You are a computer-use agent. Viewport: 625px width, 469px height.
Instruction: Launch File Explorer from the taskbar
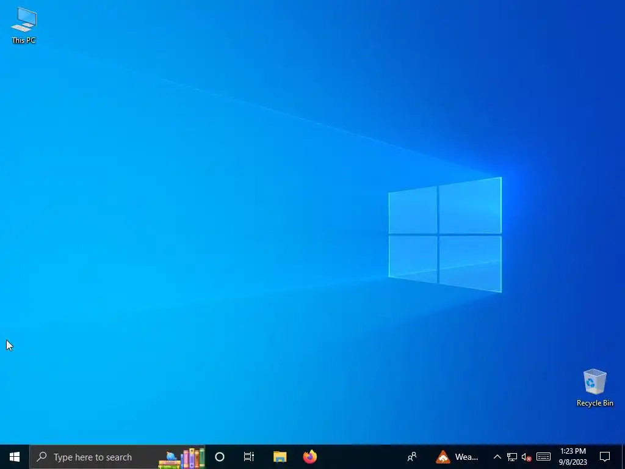pyautogui.click(x=280, y=457)
